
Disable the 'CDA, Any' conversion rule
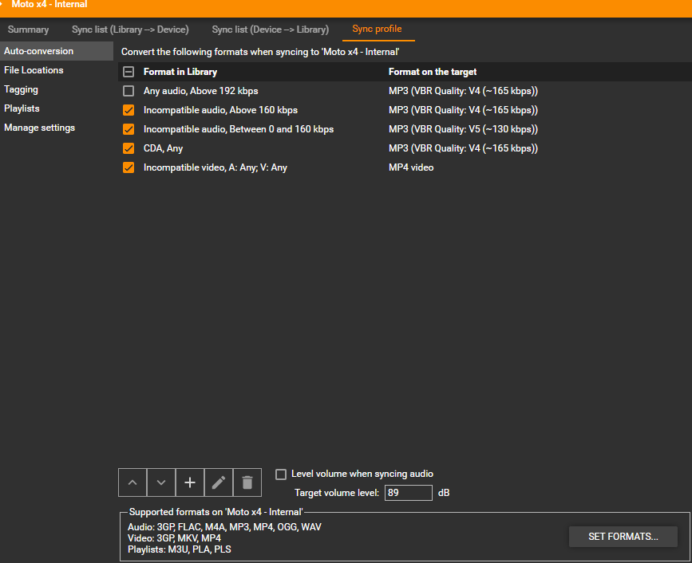click(x=129, y=148)
